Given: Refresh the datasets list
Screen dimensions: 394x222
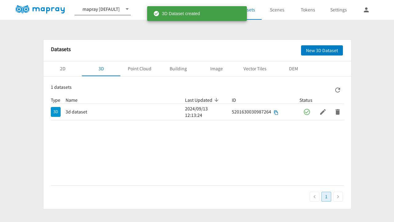Looking at the screenshot, I should 337,90.
